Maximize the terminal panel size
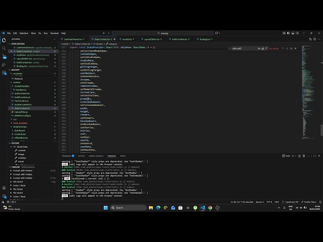323x242 pixels. [314, 156]
